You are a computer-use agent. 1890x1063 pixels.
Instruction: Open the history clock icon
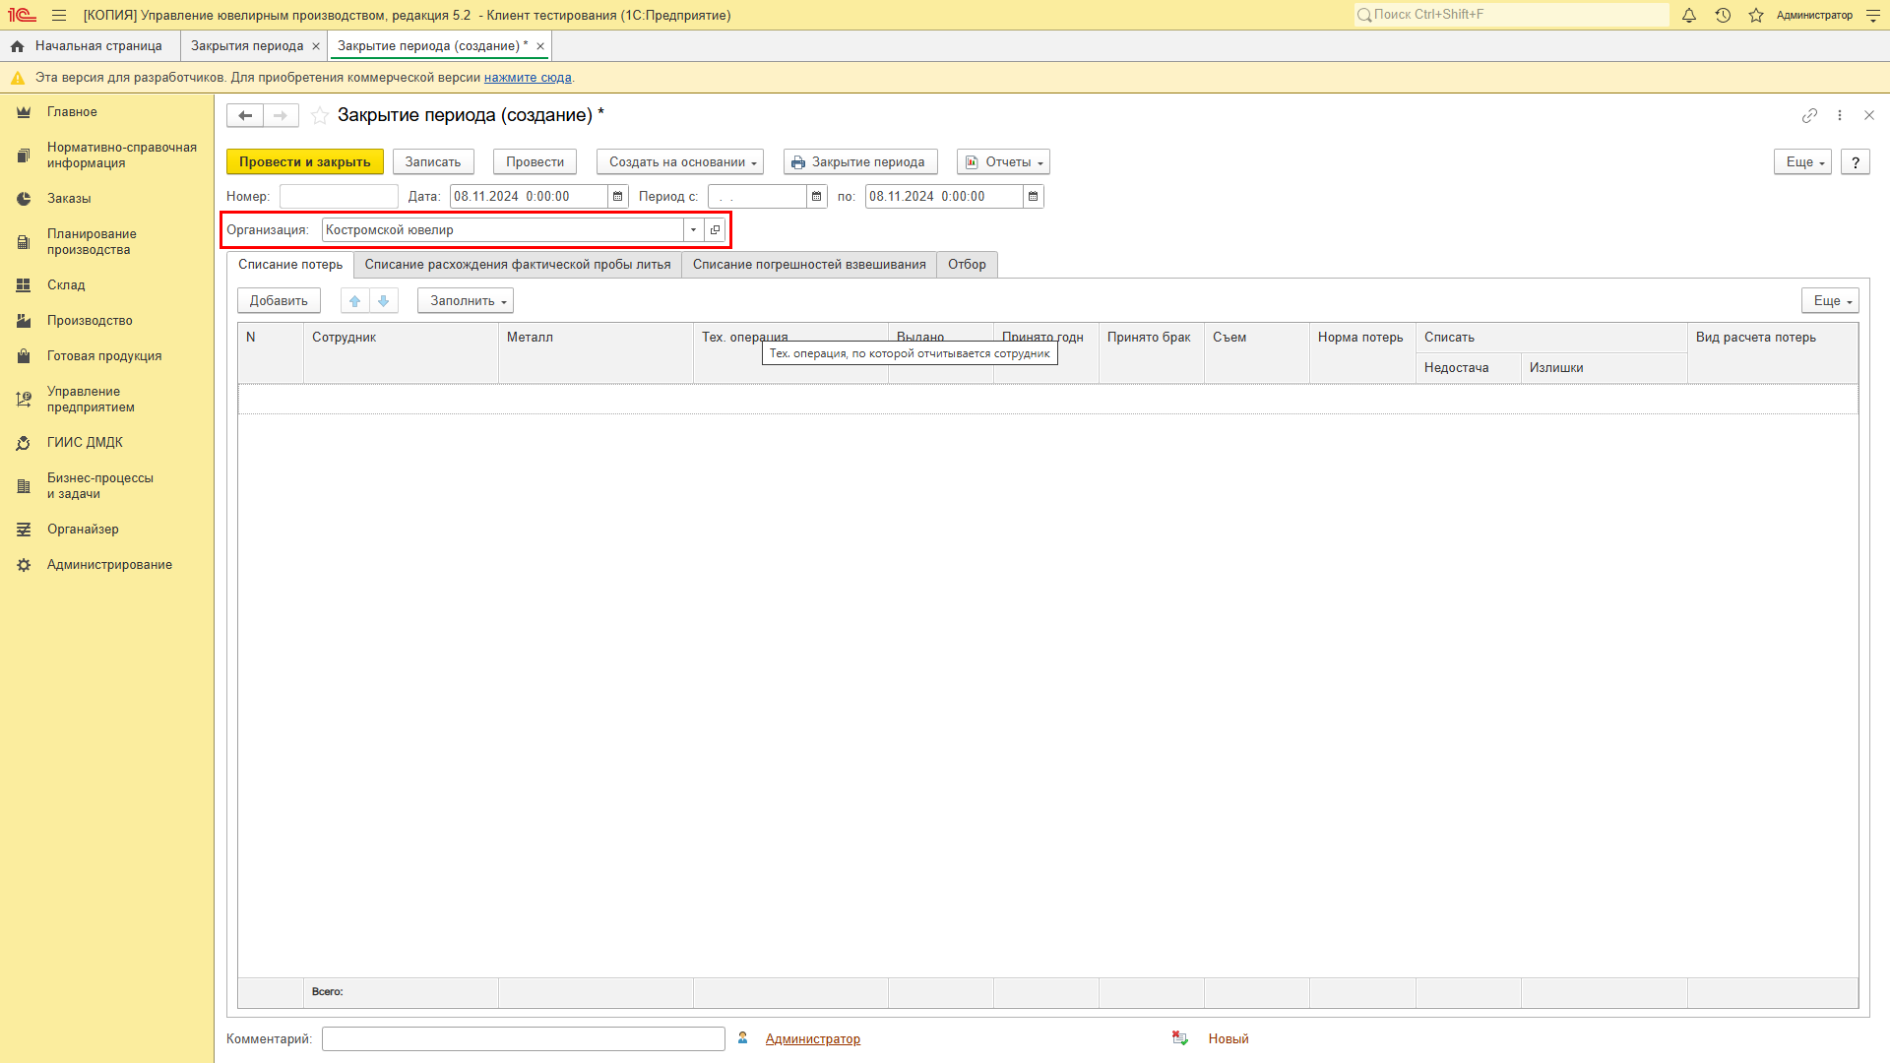coord(1723,15)
